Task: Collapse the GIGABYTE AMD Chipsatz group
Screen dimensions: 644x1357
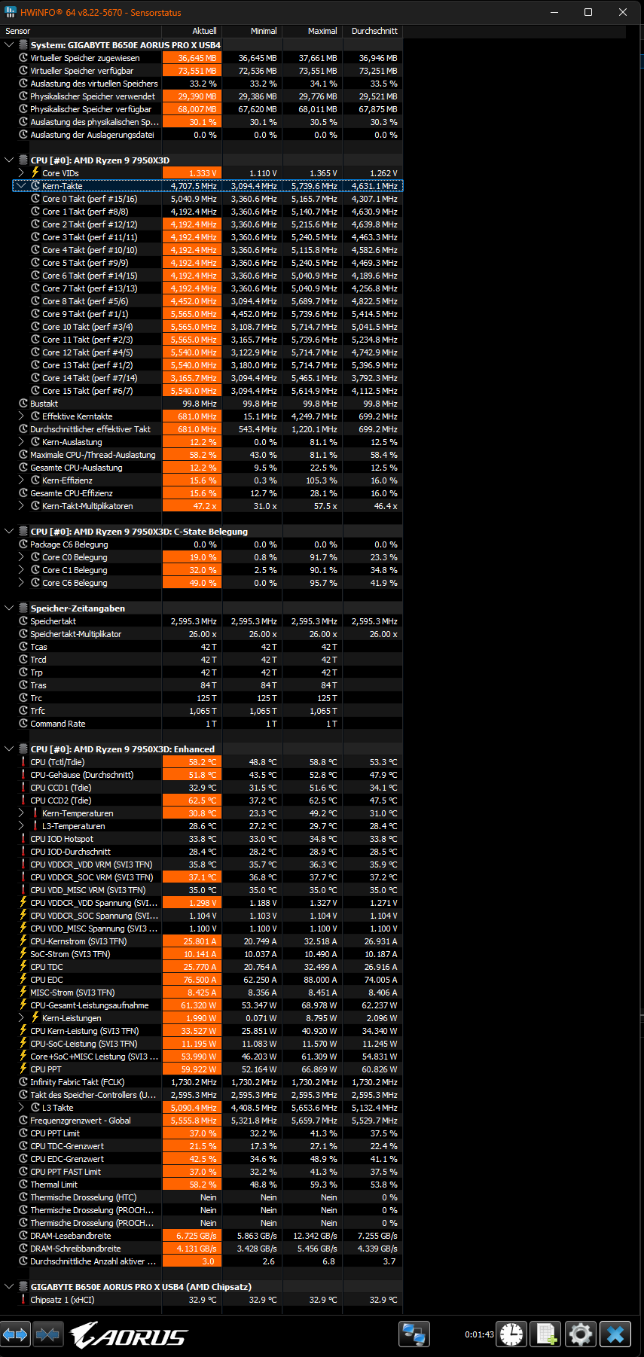Action: coord(9,1286)
